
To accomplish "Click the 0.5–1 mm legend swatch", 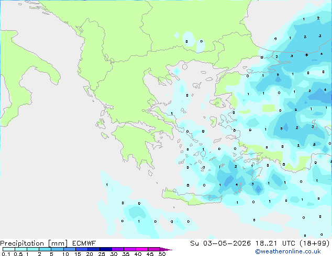I will 21,249.
